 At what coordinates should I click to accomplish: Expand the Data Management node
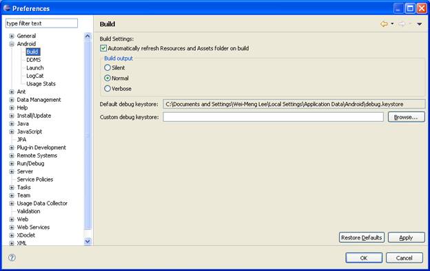12,100
